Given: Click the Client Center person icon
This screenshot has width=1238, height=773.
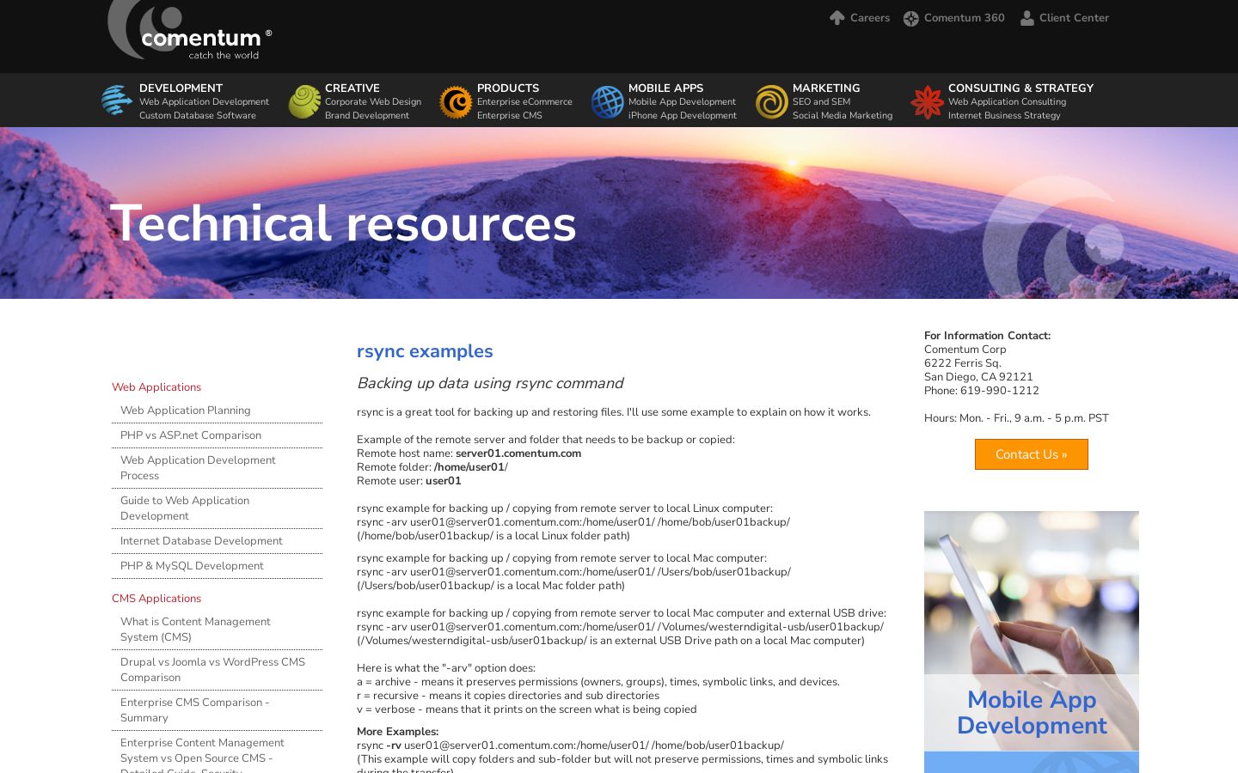Looking at the screenshot, I should coord(1027,18).
